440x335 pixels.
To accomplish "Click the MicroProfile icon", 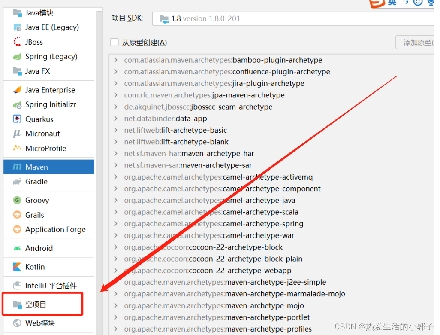I will point(17,148).
